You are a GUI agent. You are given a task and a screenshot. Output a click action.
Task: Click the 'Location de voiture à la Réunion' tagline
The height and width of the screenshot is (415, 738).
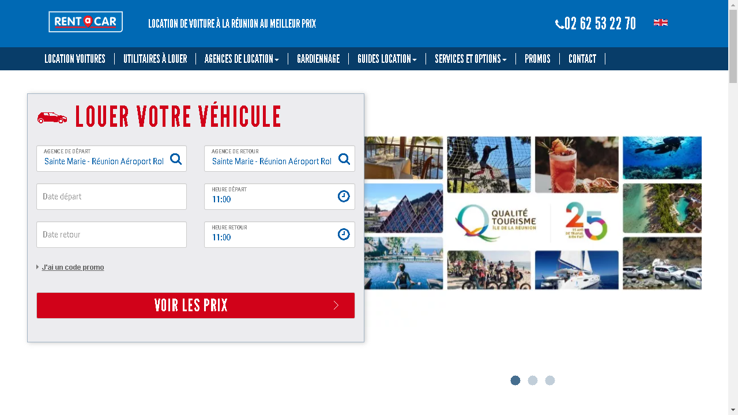[x=232, y=24]
